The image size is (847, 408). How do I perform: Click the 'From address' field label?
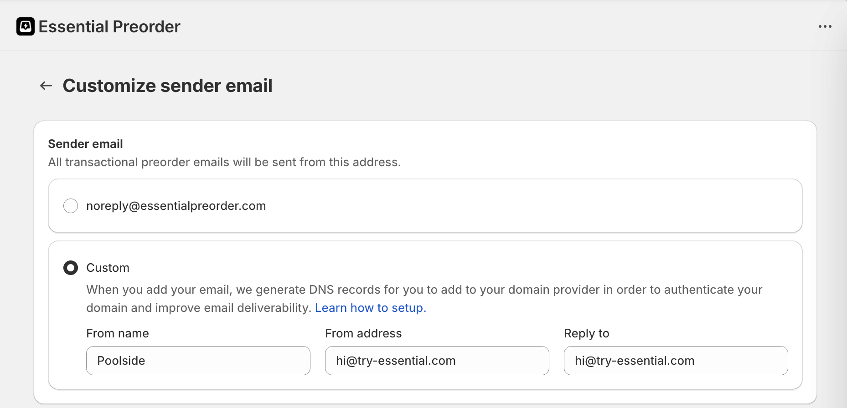363,333
